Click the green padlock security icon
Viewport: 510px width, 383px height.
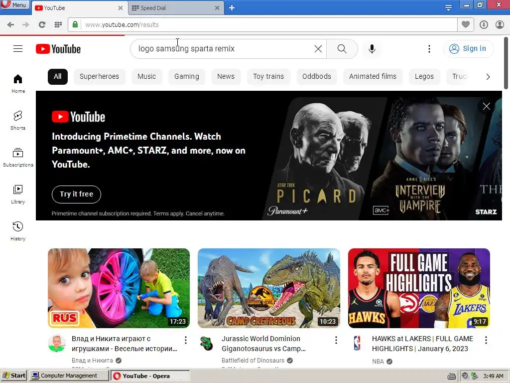(x=75, y=24)
